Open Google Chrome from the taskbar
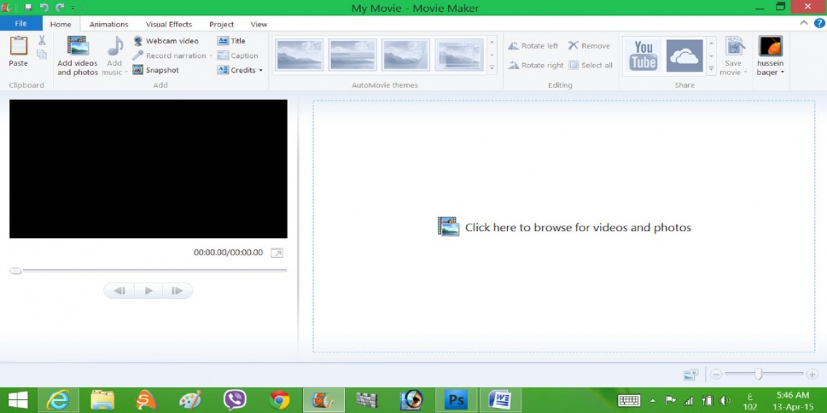Image resolution: width=827 pixels, height=413 pixels. click(x=279, y=400)
